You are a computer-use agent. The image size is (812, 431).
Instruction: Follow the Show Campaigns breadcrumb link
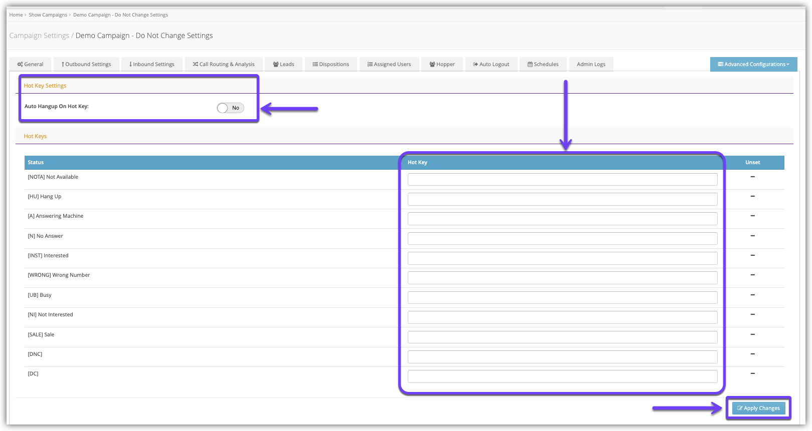coord(48,15)
